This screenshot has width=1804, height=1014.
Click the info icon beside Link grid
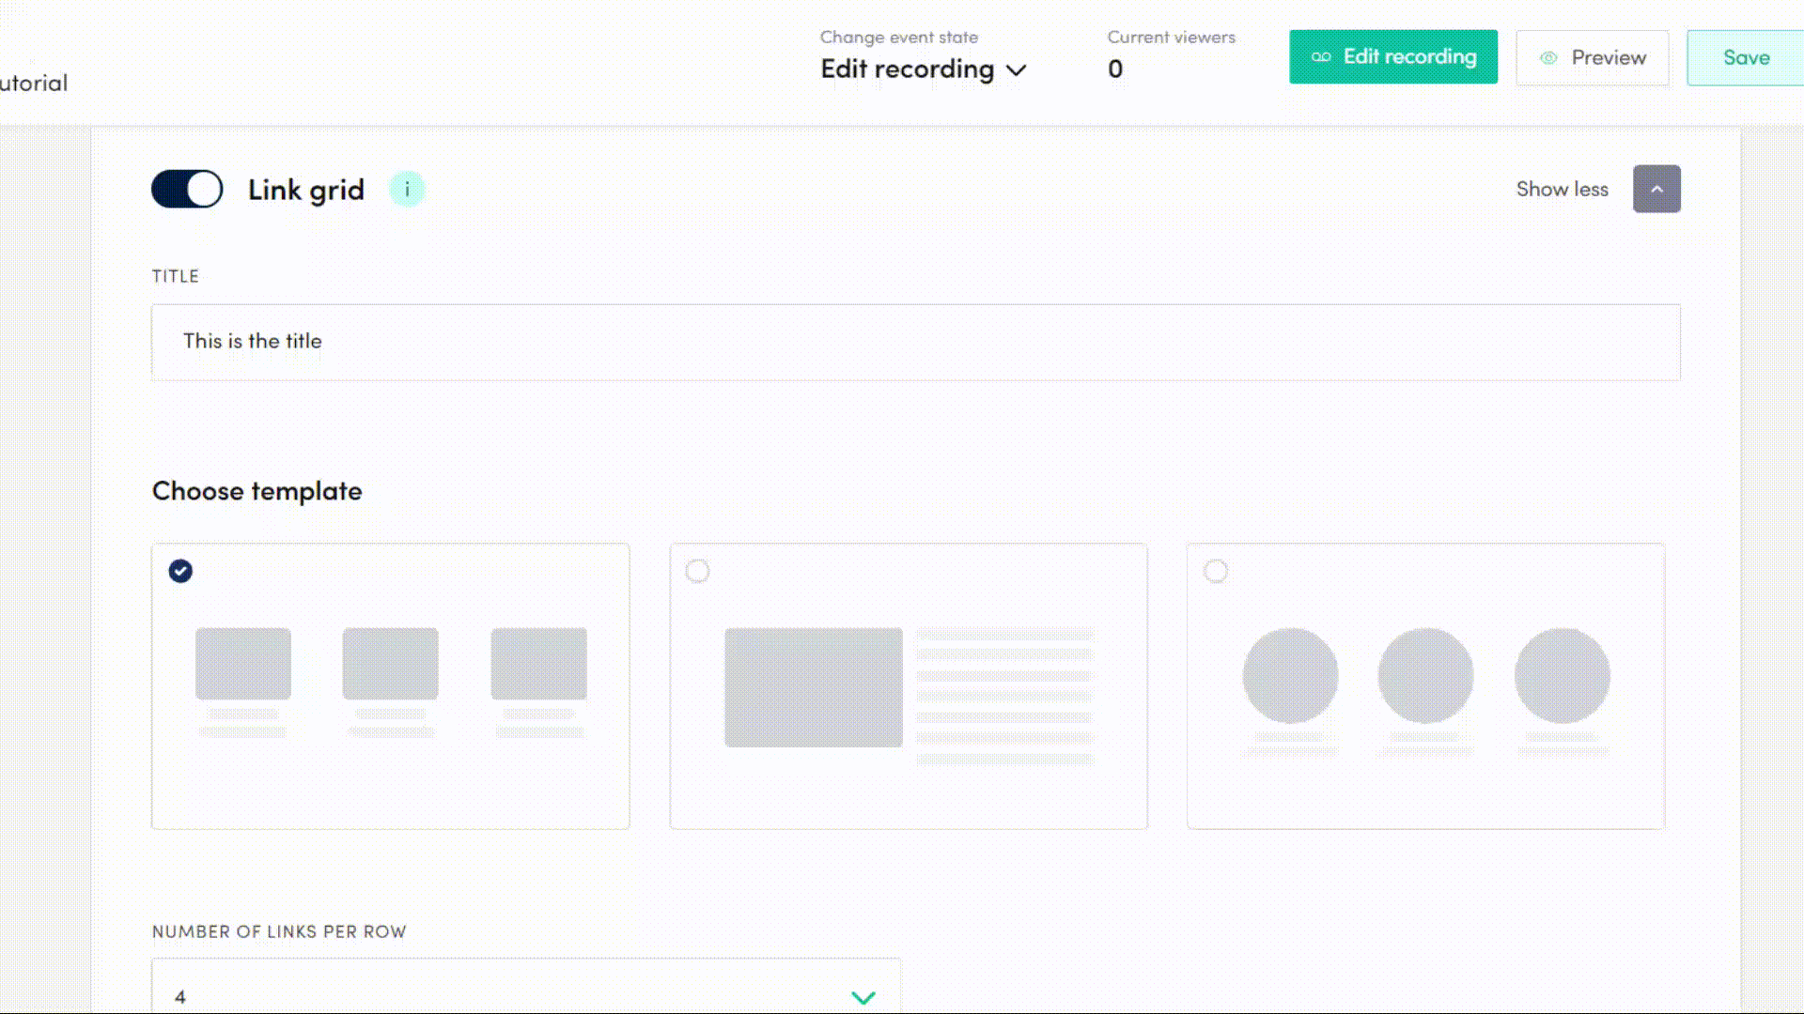point(407,189)
